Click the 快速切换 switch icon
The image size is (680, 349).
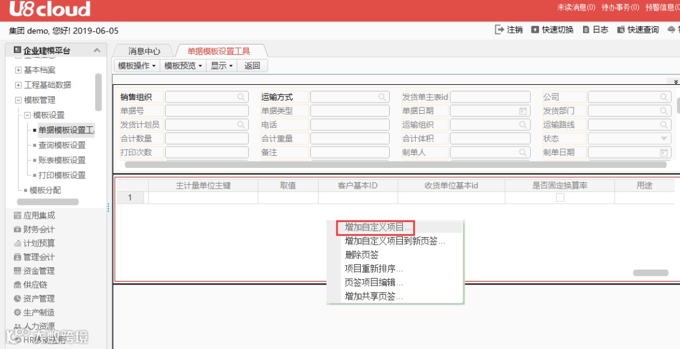535,30
